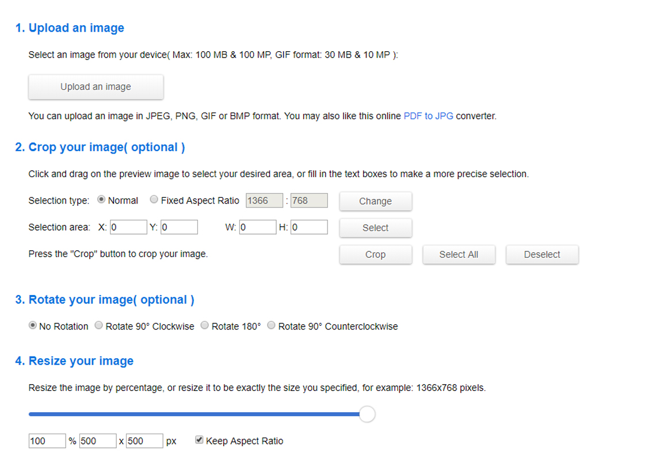Click the blue resize slider track
This screenshot has height=460, width=656.
point(194,414)
